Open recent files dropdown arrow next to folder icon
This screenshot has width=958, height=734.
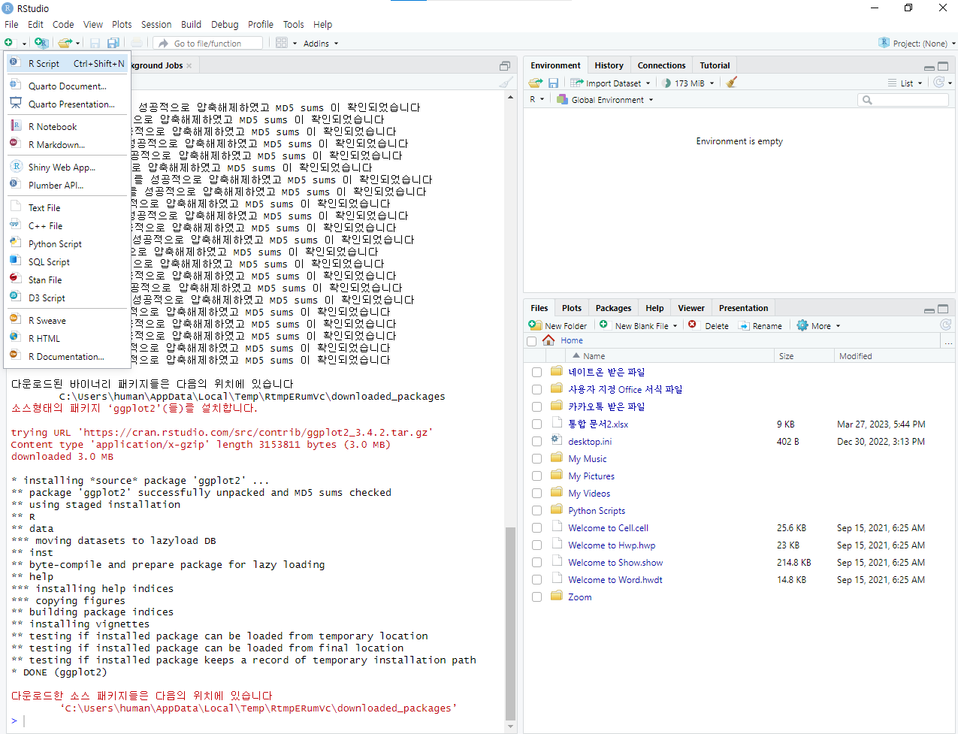77,44
